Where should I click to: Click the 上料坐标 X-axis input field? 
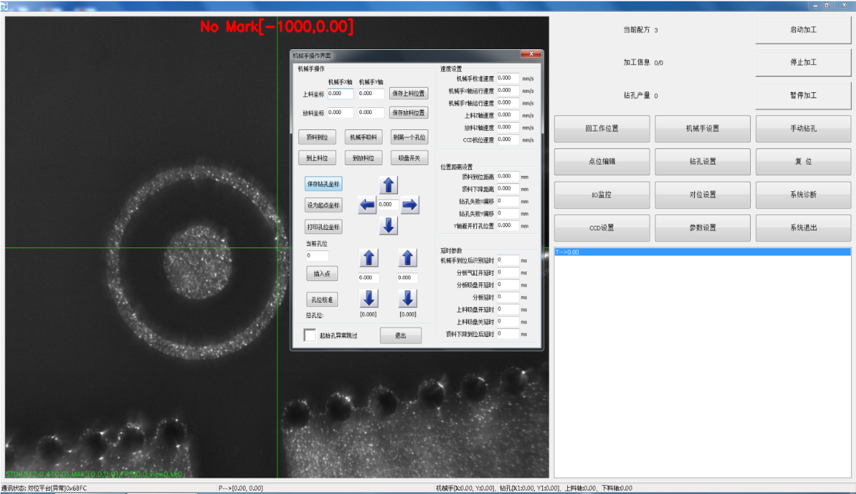340,94
